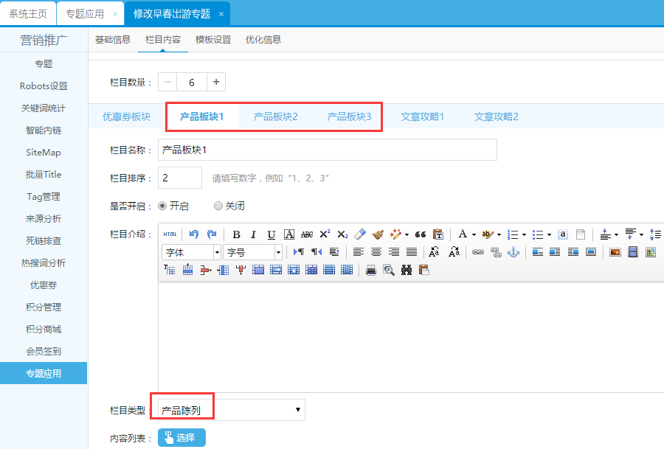The height and width of the screenshot is (449, 664).
Task: Click the binoculars find icon
Action: pyautogui.click(x=407, y=270)
